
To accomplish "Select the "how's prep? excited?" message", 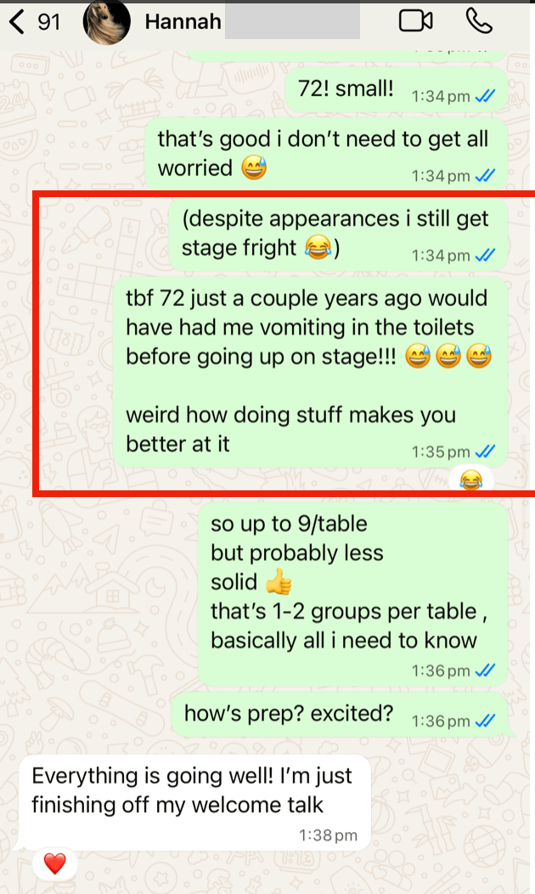I will [340, 715].
